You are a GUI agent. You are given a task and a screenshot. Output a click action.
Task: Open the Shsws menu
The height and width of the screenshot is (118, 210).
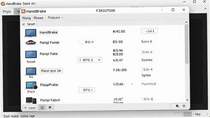click(38, 18)
